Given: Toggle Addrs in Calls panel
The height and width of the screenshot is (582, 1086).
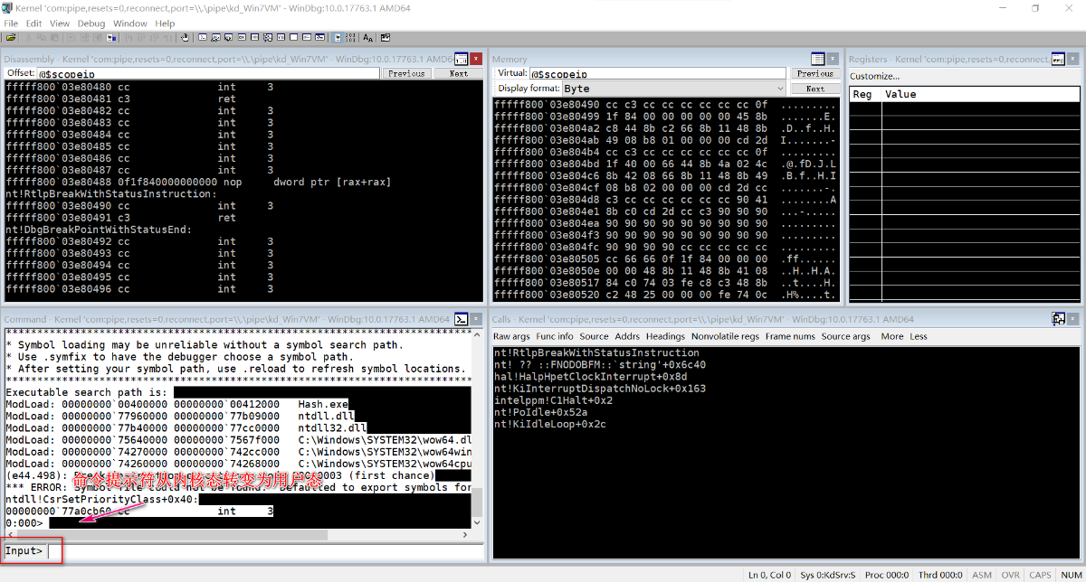Looking at the screenshot, I should point(627,336).
